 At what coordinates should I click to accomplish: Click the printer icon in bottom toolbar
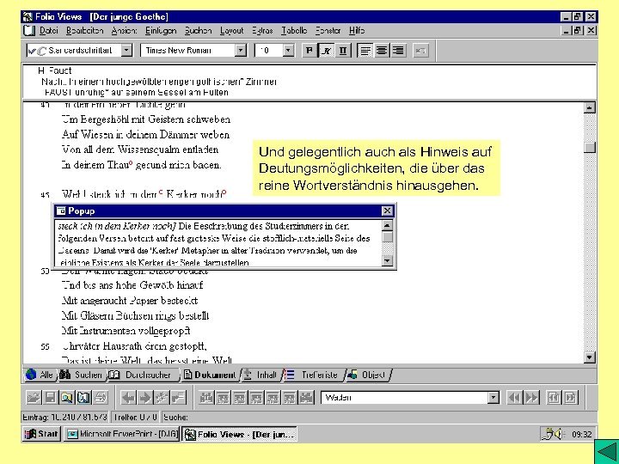click(101, 397)
